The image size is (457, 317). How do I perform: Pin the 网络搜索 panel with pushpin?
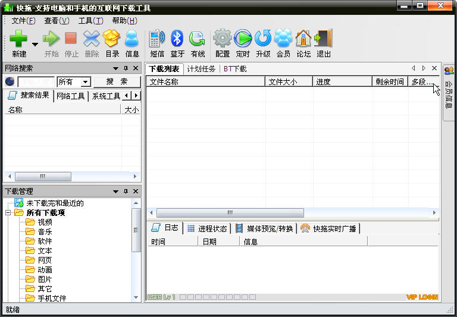pyautogui.click(x=126, y=68)
